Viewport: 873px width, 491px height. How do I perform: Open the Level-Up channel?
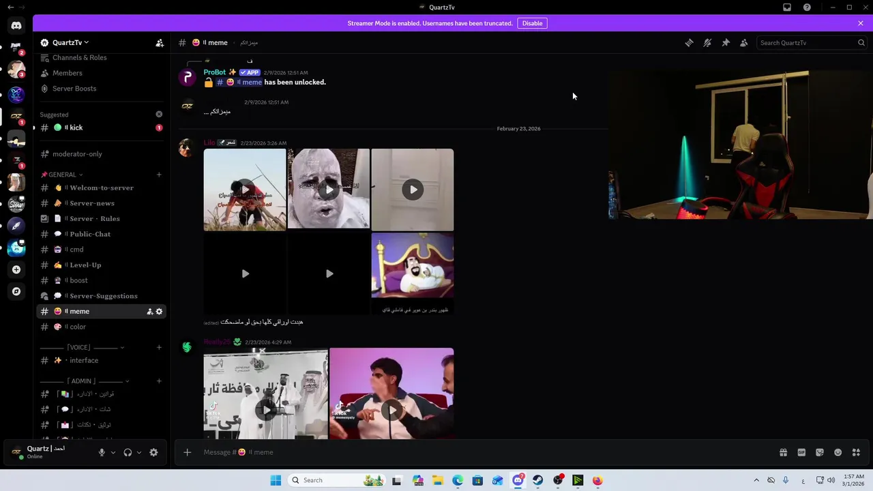102,265
